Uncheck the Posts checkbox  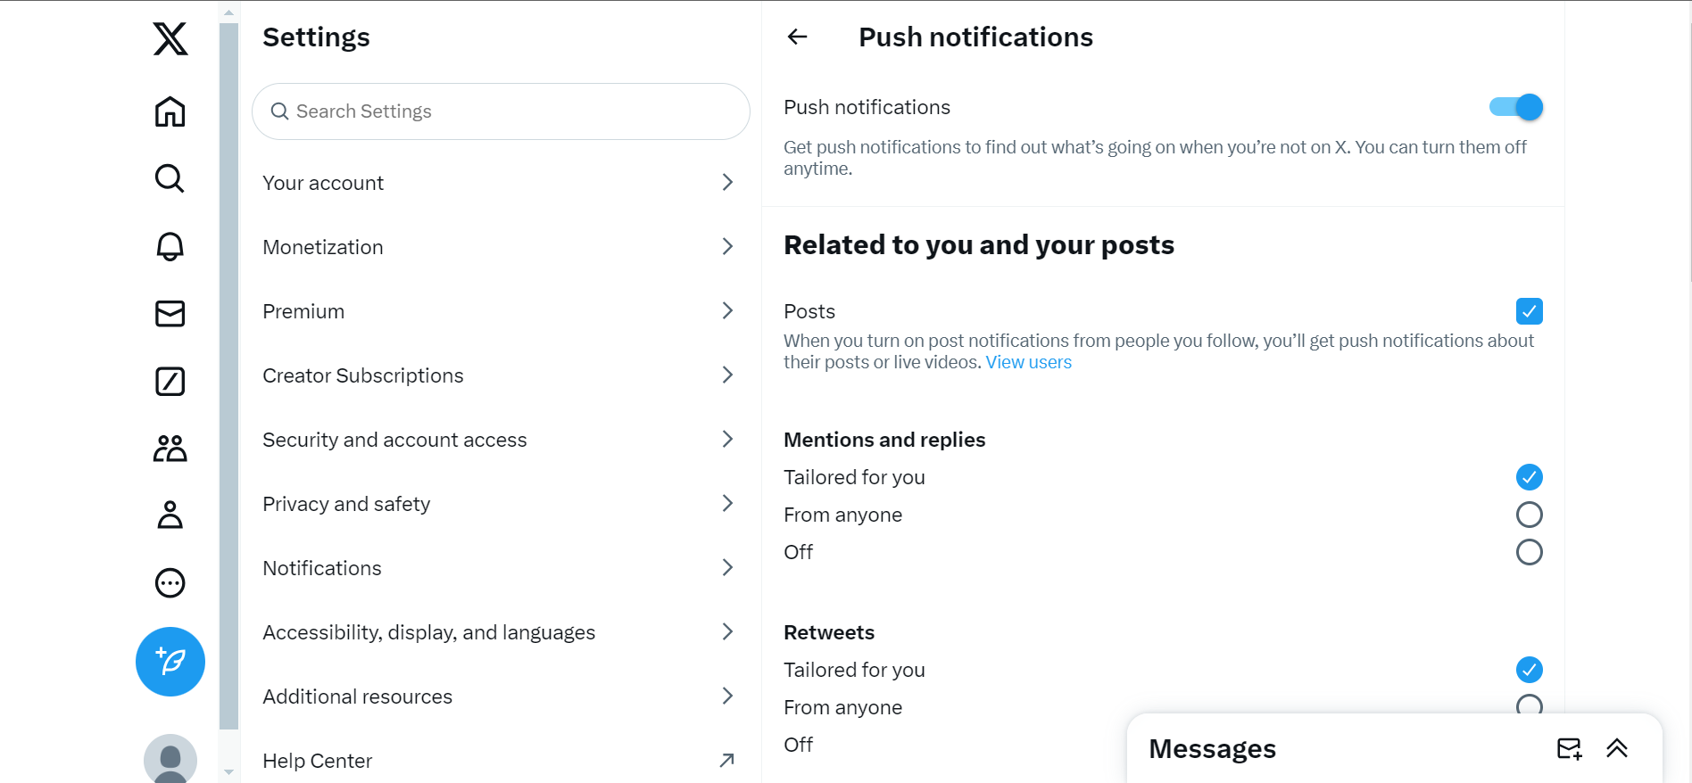(x=1529, y=311)
